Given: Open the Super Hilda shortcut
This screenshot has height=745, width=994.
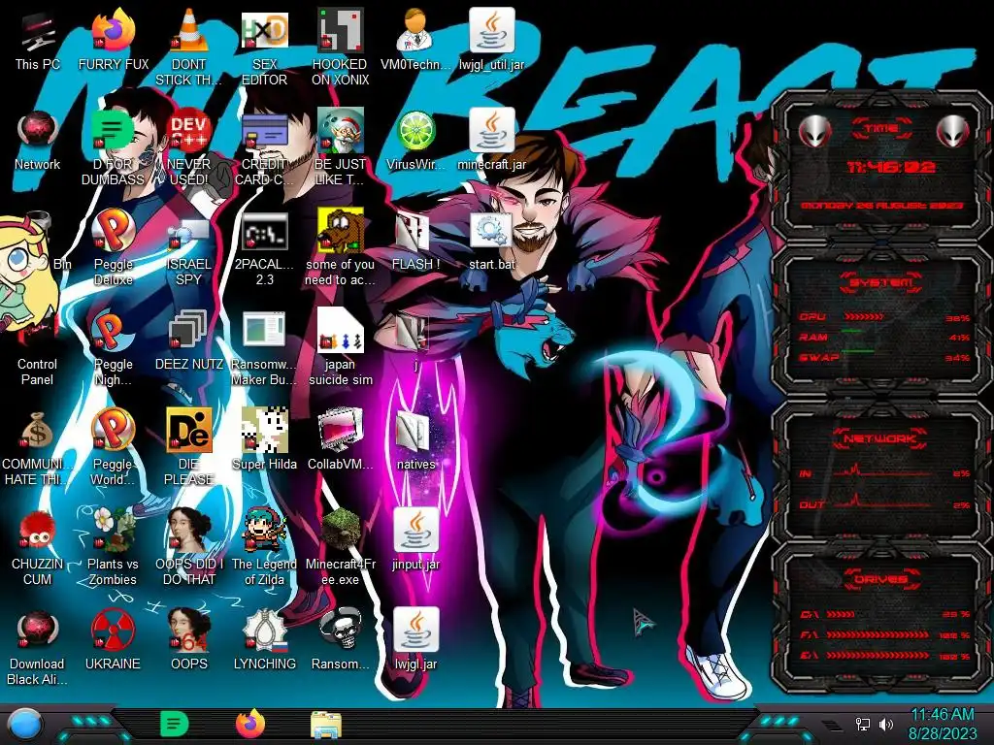Looking at the screenshot, I should [264, 439].
